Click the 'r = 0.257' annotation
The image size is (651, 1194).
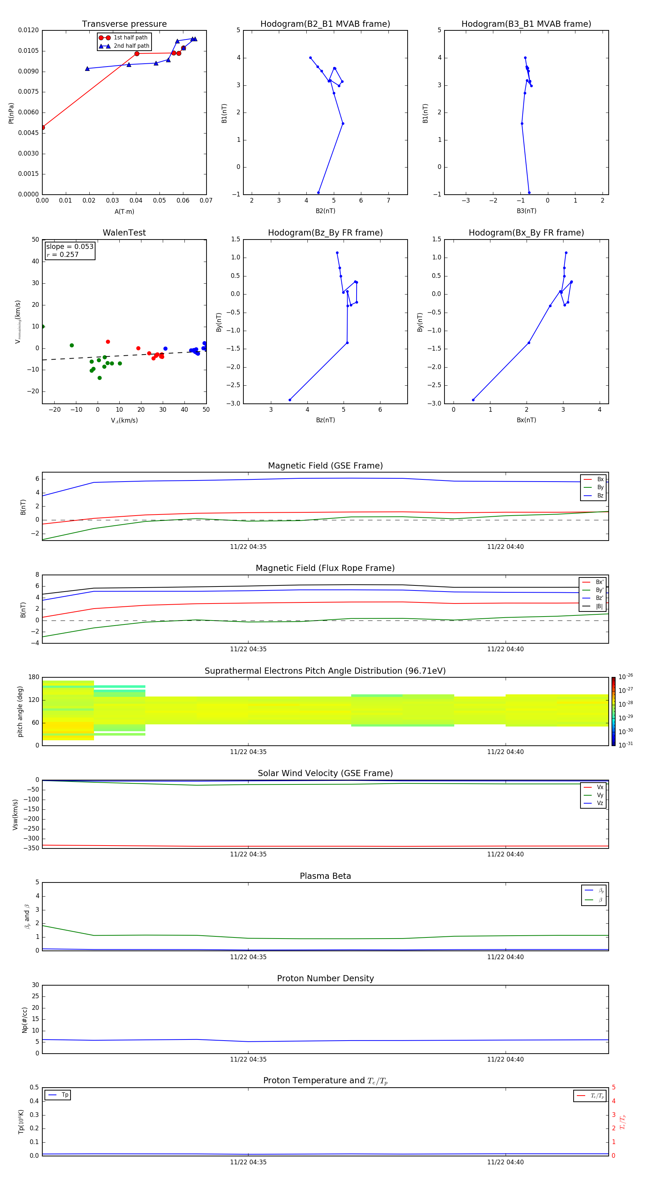(x=63, y=254)
